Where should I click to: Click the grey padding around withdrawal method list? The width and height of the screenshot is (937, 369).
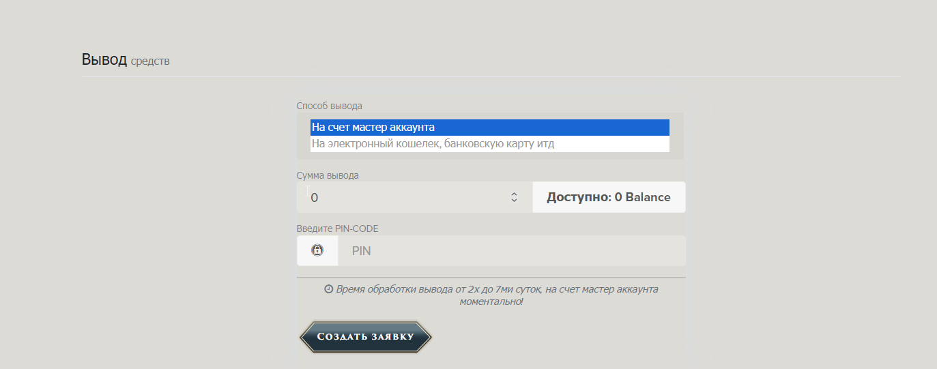(x=303, y=136)
